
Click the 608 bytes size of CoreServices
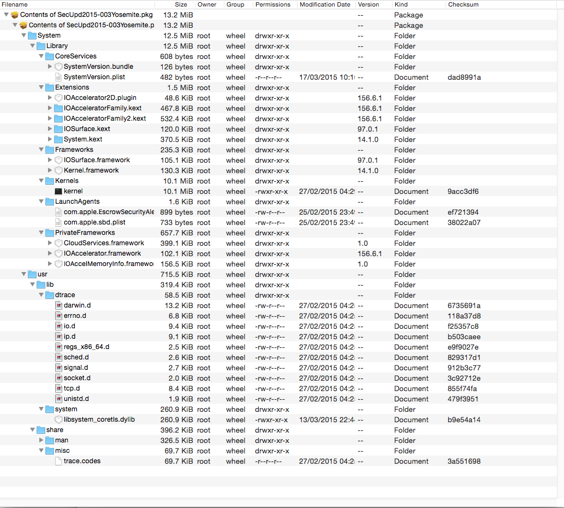coord(176,56)
